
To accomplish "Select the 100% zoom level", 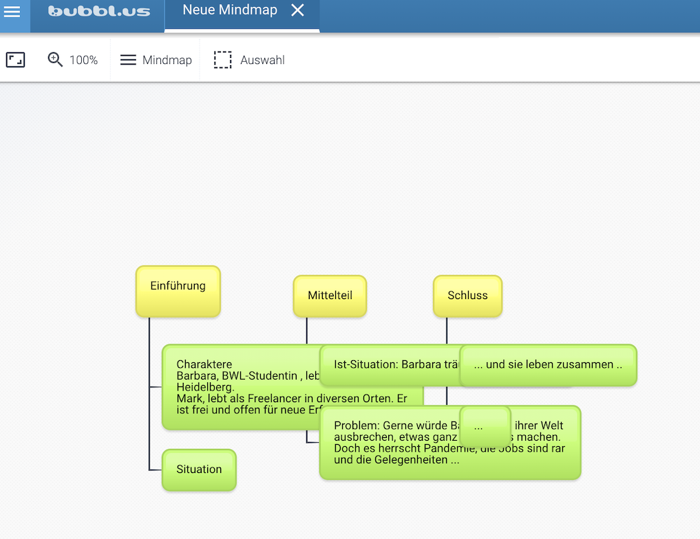I will pyautogui.click(x=83, y=60).
